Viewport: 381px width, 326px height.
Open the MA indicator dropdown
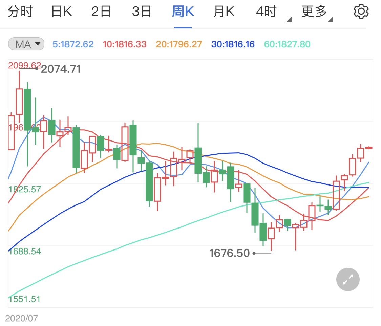pos(26,44)
